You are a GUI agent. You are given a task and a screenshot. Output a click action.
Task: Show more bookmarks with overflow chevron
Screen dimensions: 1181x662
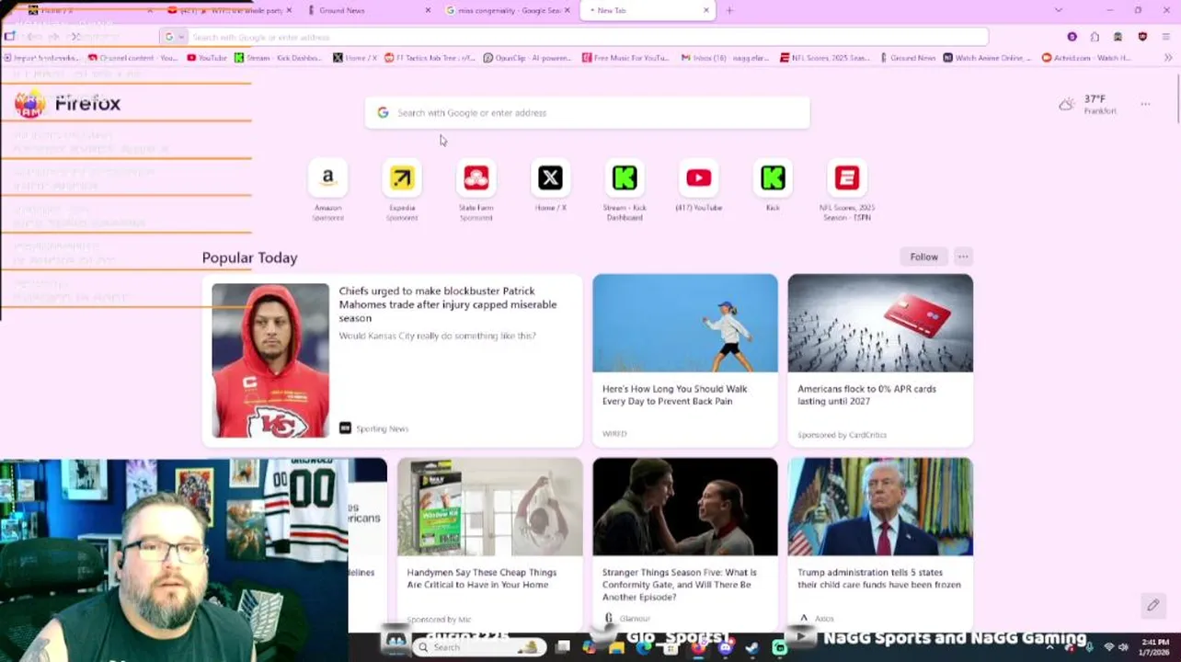click(x=1168, y=57)
